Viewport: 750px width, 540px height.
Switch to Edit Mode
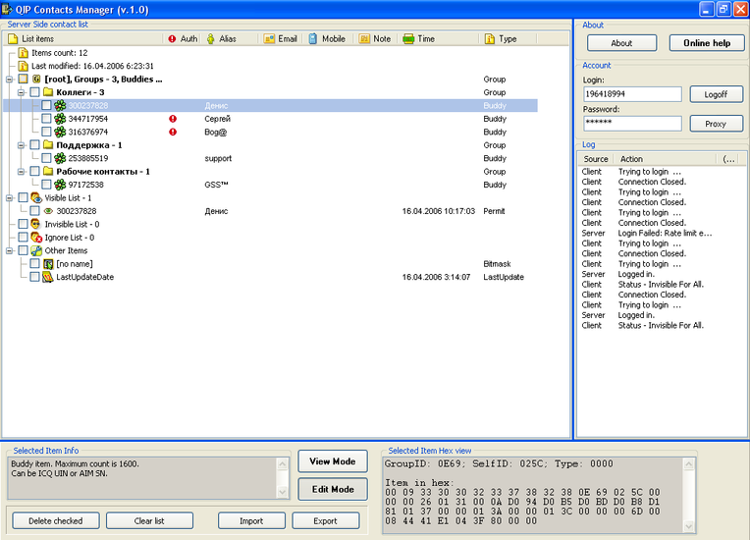pos(333,489)
